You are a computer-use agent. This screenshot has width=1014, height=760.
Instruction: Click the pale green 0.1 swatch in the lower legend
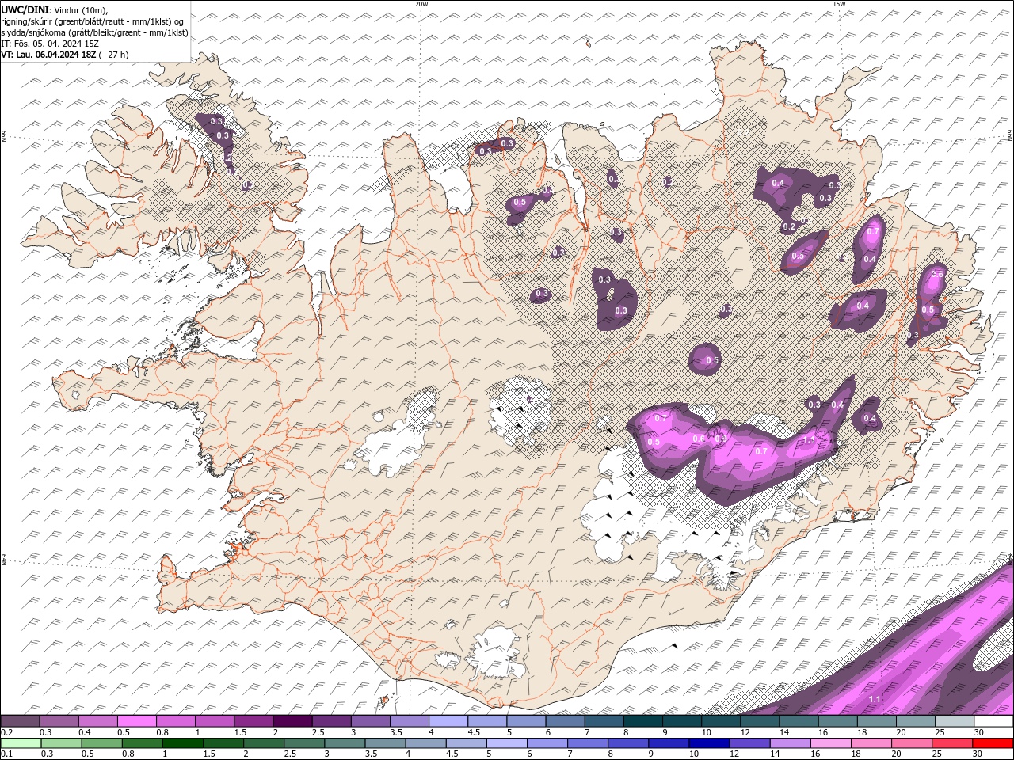point(21,743)
